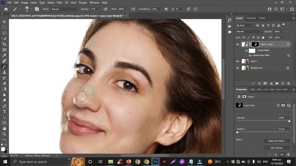Image resolution: width=296 pixels, height=166 pixels.
Task: Adjust mask Feather slider handle
Action: click(x=237, y=132)
